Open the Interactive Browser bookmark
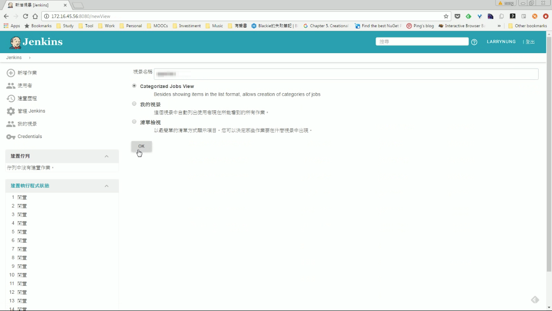The image size is (552, 311). pos(462,26)
